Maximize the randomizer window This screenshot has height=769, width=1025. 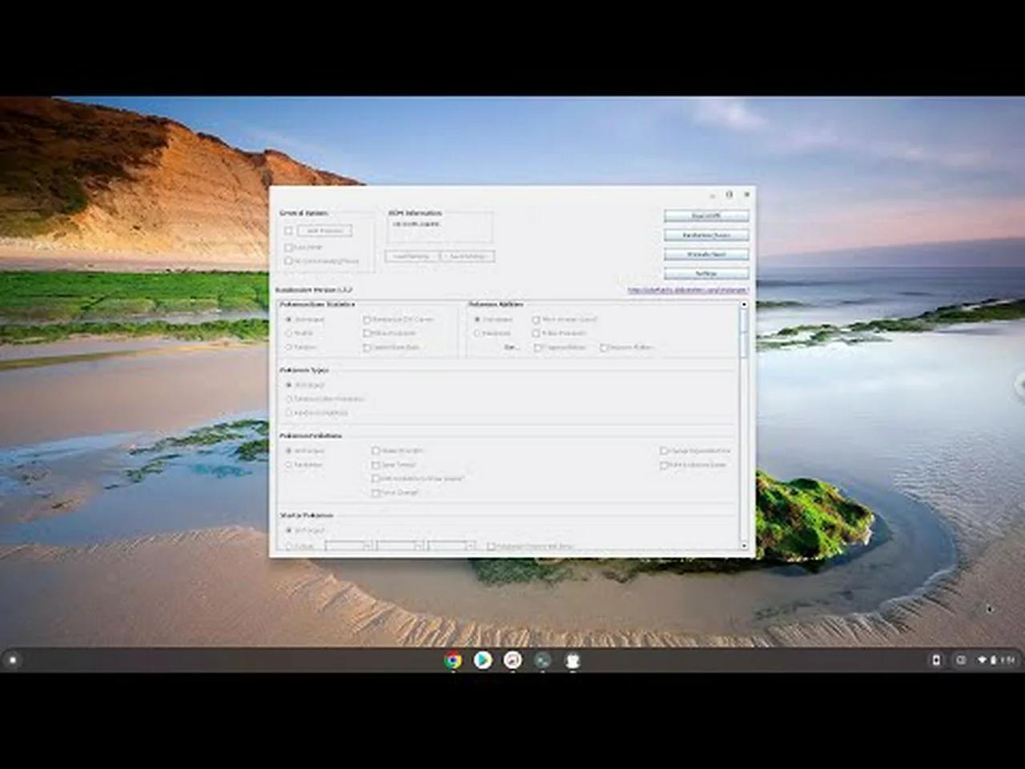729,195
